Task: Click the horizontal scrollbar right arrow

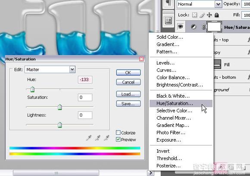Action: [x=150, y=173]
